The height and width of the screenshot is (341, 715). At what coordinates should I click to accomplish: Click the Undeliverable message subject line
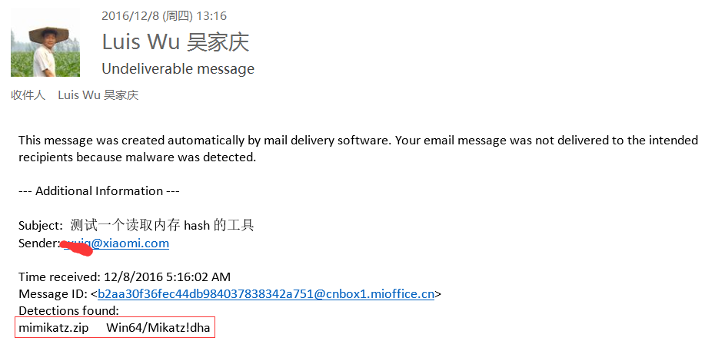[x=178, y=69]
